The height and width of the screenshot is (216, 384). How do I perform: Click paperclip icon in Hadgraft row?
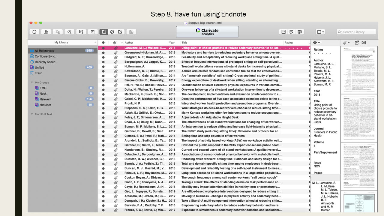[116, 57]
